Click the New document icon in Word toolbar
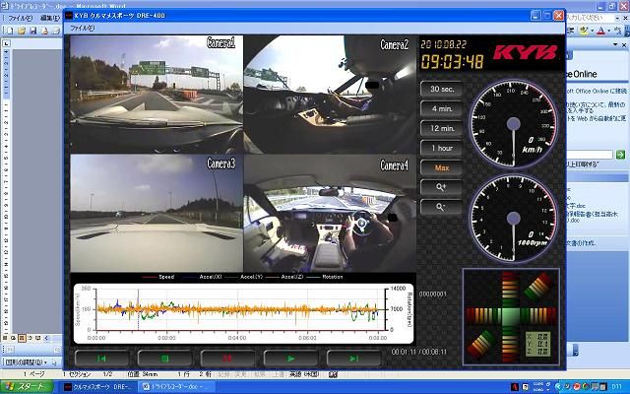This screenshot has height=394, width=630. tap(10, 31)
